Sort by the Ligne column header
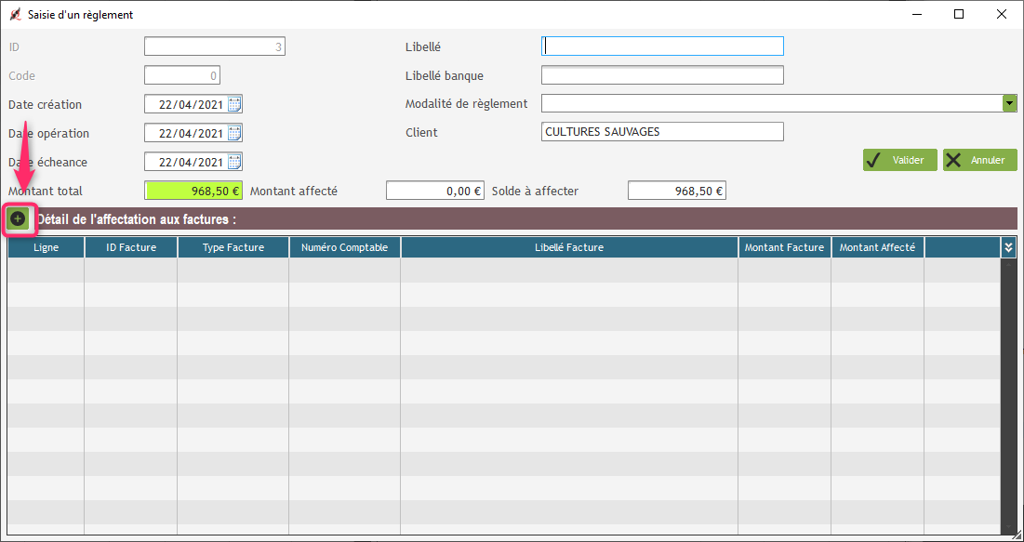The image size is (1024, 542). (x=47, y=247)
